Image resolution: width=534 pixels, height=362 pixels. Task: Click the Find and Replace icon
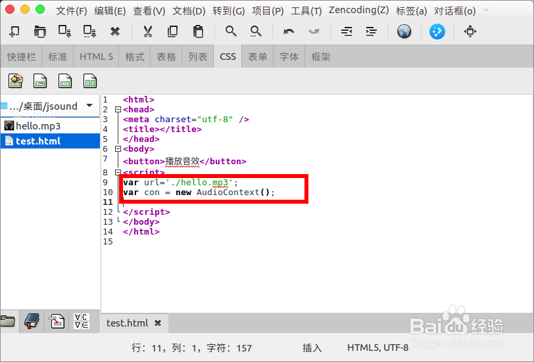256,32
